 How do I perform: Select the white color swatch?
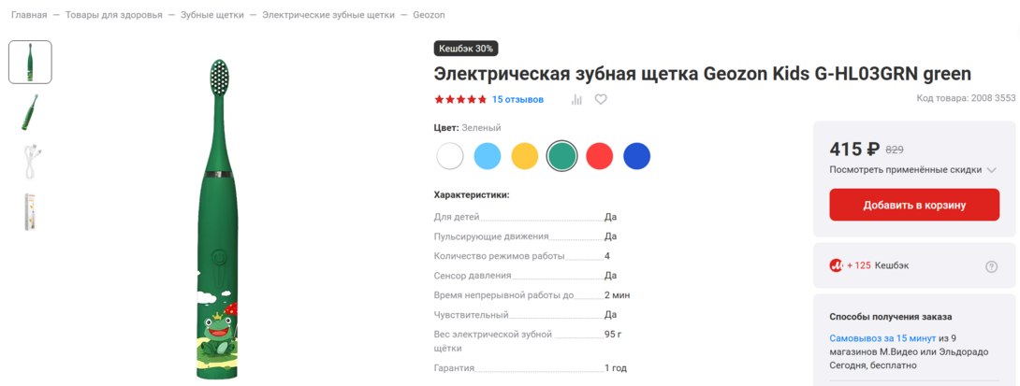click(450, 156)
